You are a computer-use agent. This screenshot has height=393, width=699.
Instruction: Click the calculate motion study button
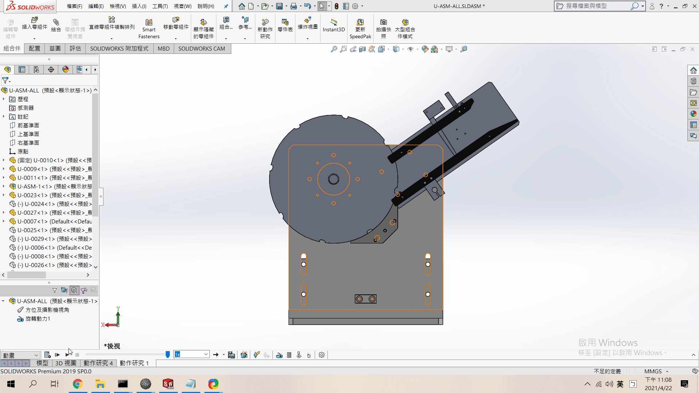(47, 355)
